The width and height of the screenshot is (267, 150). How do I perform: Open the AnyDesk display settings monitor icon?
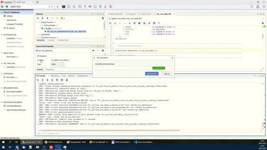click(95, 7)
